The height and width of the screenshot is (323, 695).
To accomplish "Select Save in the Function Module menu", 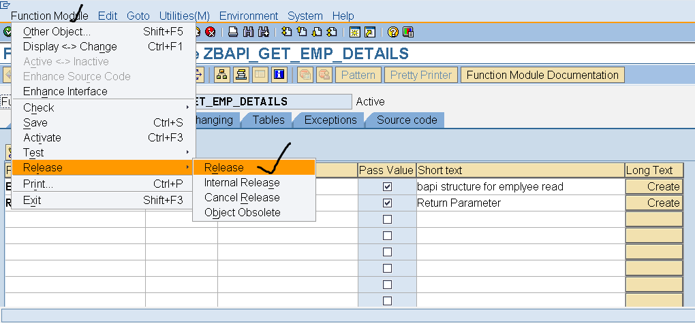I will 103,122.
